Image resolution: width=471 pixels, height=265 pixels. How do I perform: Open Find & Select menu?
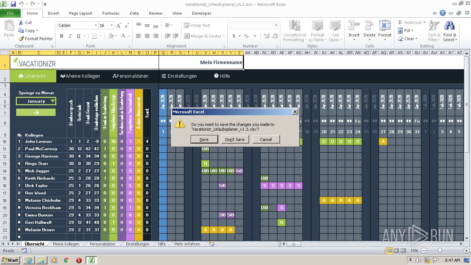[x=450, y=31]
